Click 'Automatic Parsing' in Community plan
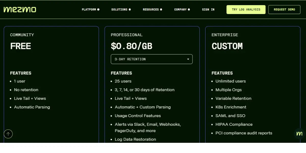The height and width of the screenshot is (153, 306). click(32, 107)
